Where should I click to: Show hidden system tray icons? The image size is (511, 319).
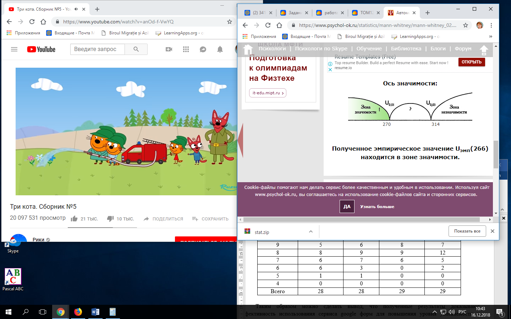coord(434,312)
